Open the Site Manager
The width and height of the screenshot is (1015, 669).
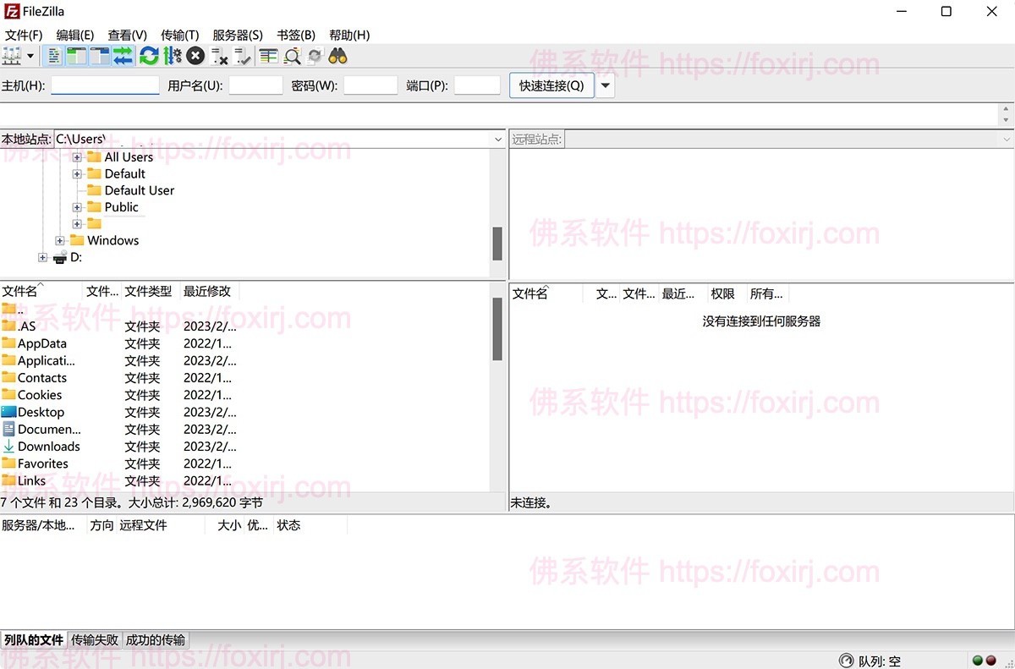click(13, 56)
